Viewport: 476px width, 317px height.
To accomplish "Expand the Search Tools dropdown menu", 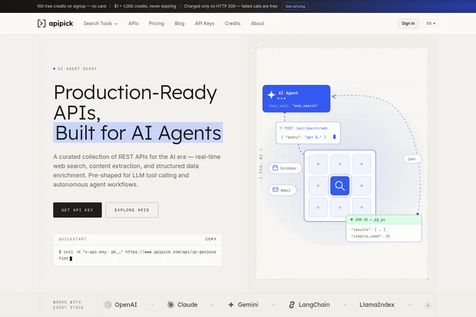I will pyautogui.click(x=101, y=23).
